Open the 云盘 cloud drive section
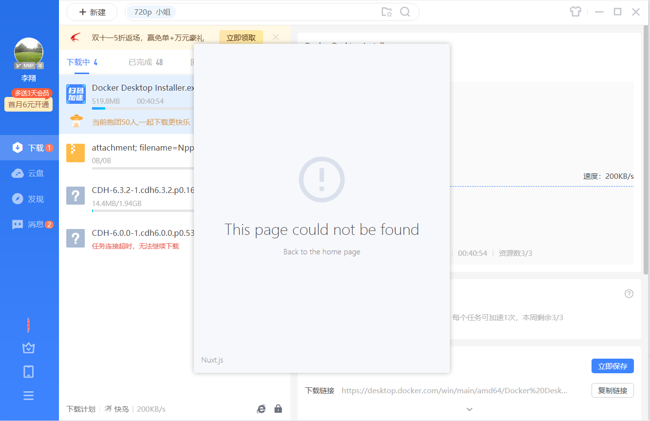This screenshot has height=421, width=650. [x=29, y=173]
